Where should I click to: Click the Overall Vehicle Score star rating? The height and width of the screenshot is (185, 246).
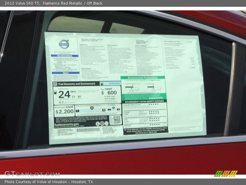tap(153, 105)
